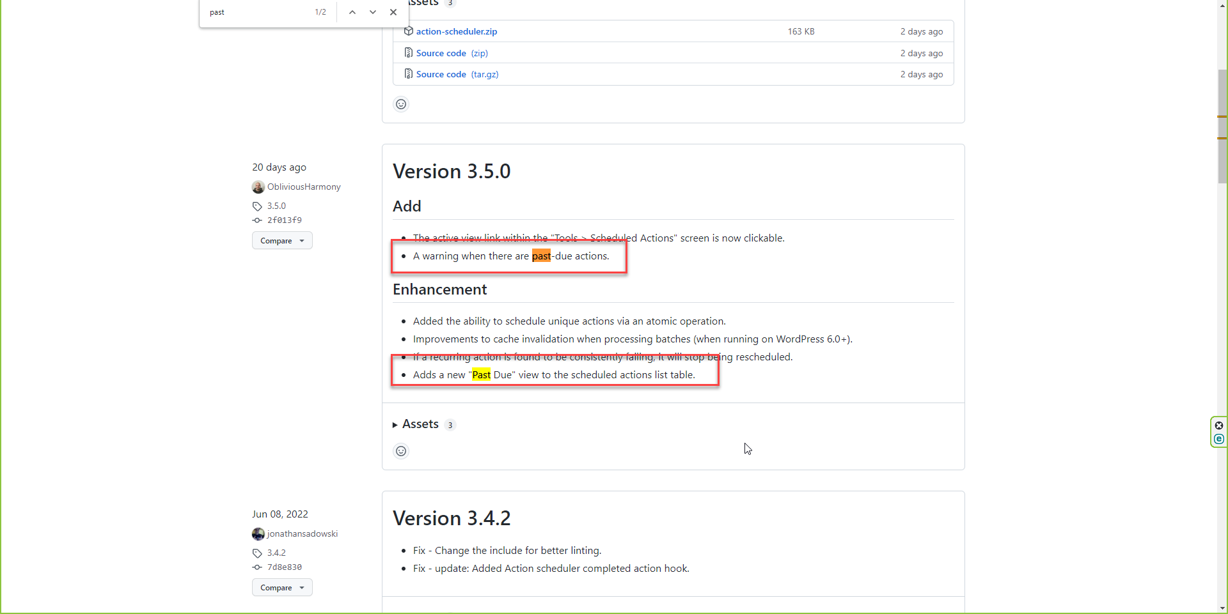Click the package icon beside action-scheduler.zip
The width and height of the screenshot is (1228, 614).
click(408, 31)
